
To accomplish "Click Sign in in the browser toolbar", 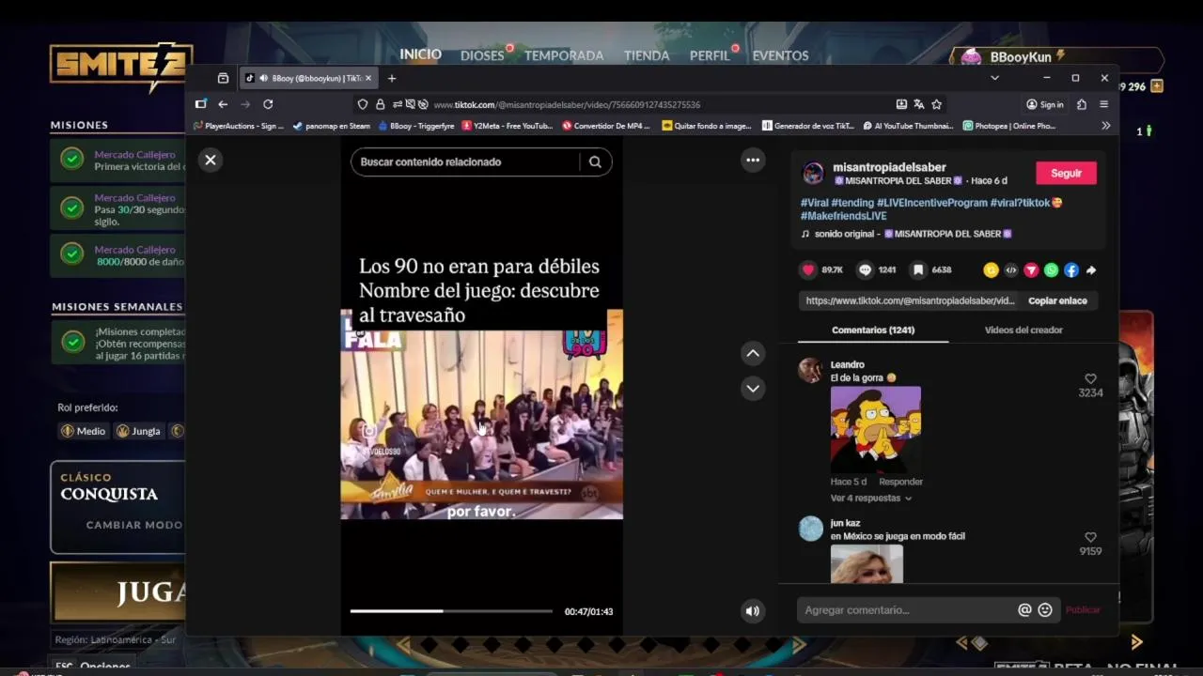I will click(x=1045, y=104).
